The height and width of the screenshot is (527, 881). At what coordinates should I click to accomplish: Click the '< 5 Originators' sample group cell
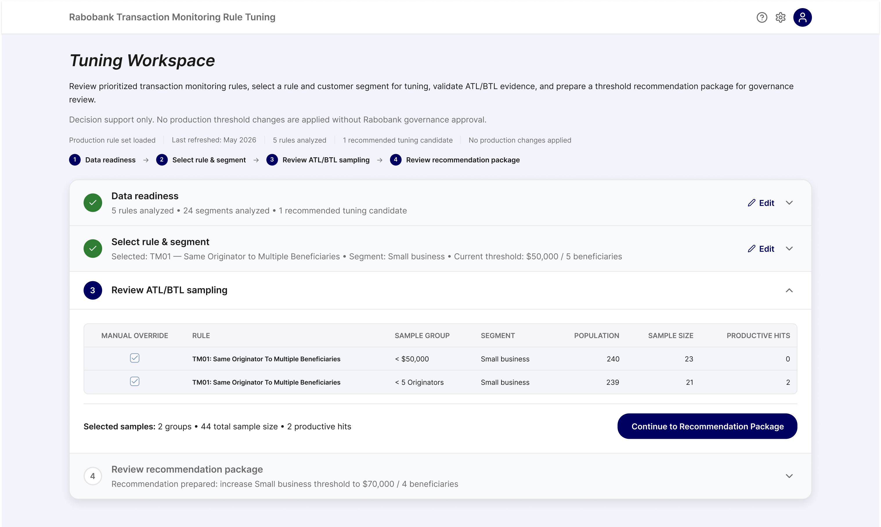click(x=419, y=382)
